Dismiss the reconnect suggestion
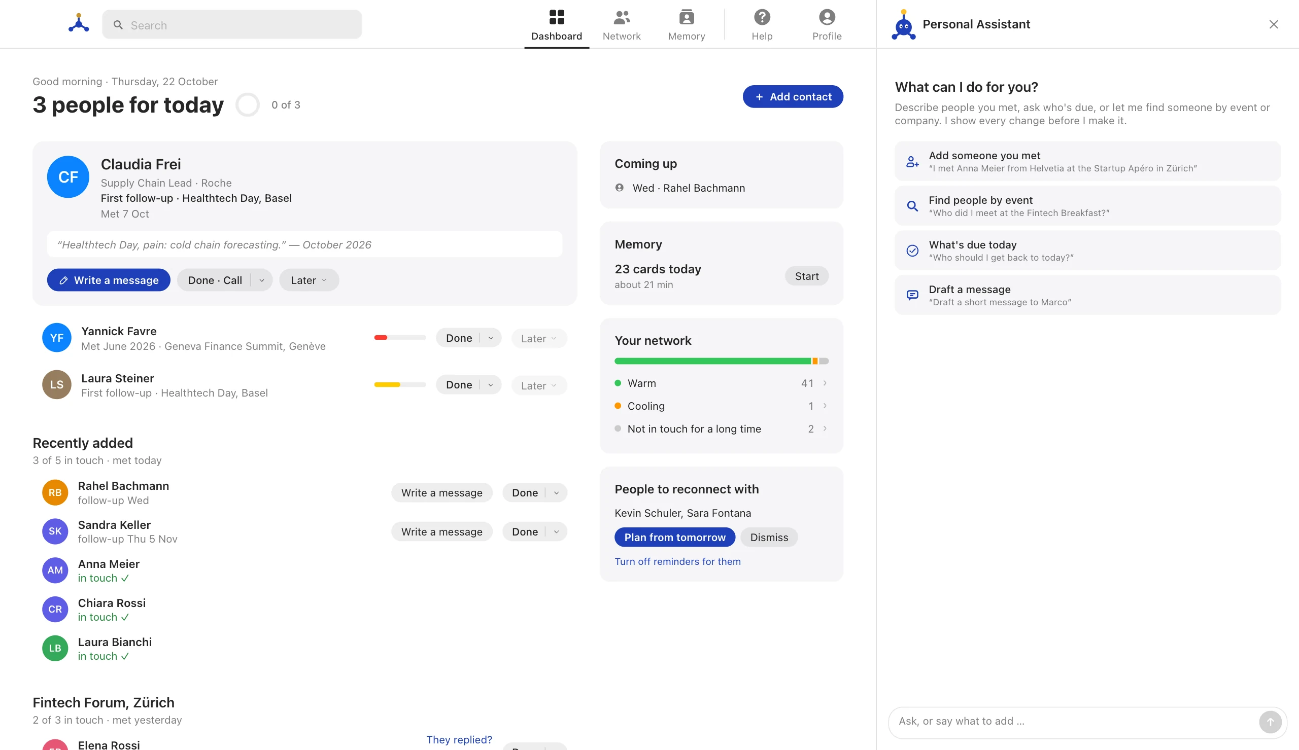This screenshot has height=750, width=1299. click(769, 537)
